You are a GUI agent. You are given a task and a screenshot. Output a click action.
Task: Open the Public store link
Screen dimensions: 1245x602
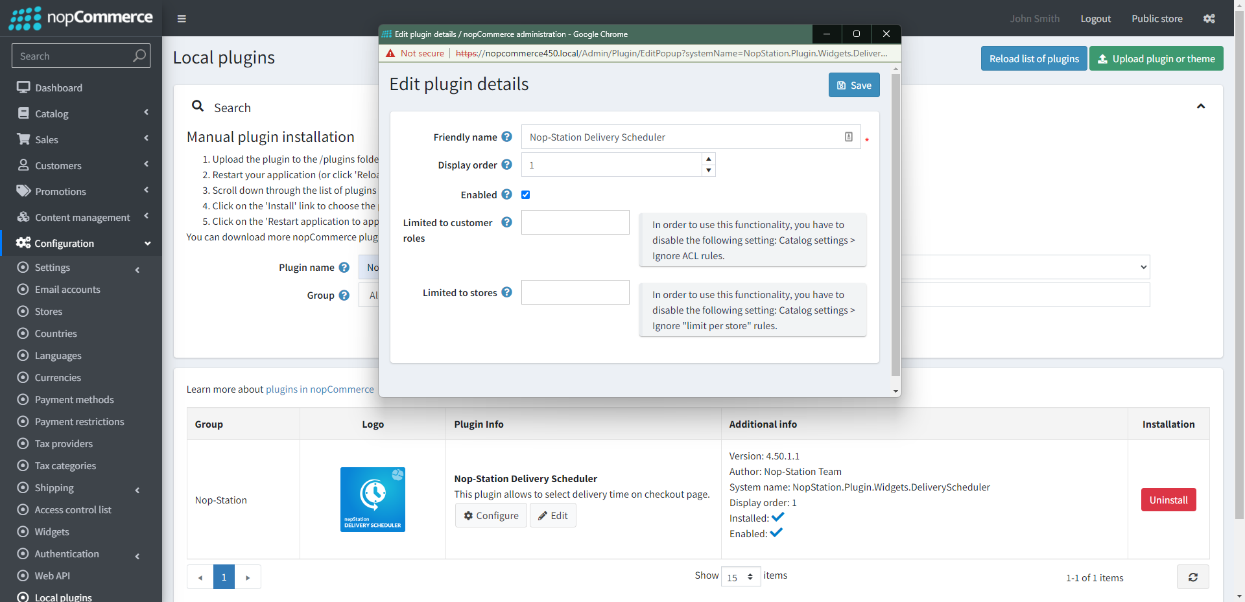pyautogui.click(x=1157, y=19)
